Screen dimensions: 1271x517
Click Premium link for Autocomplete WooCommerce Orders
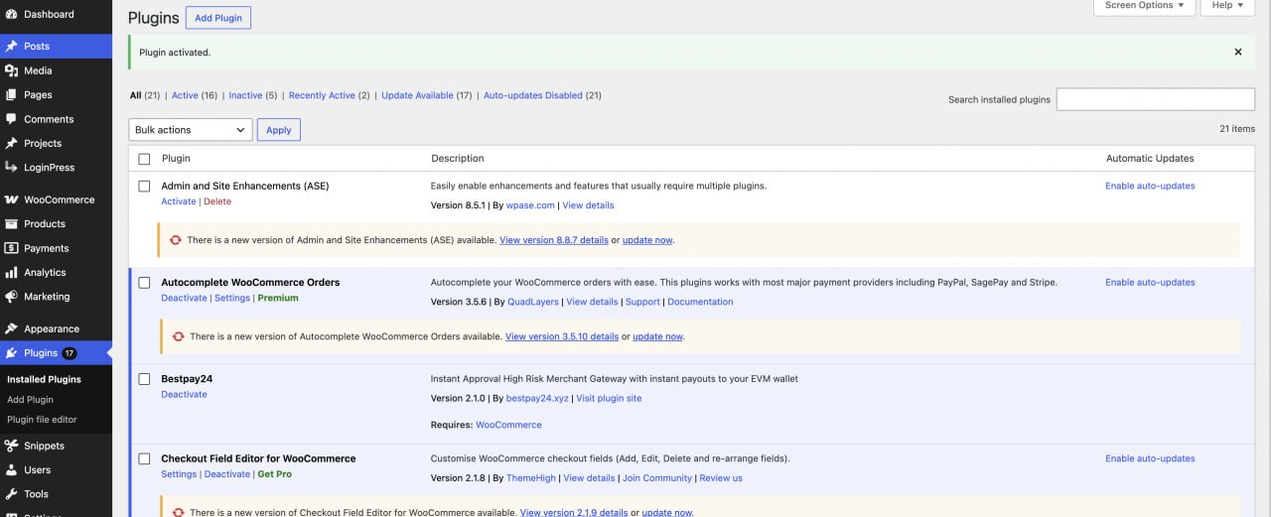tap(278, 298)
